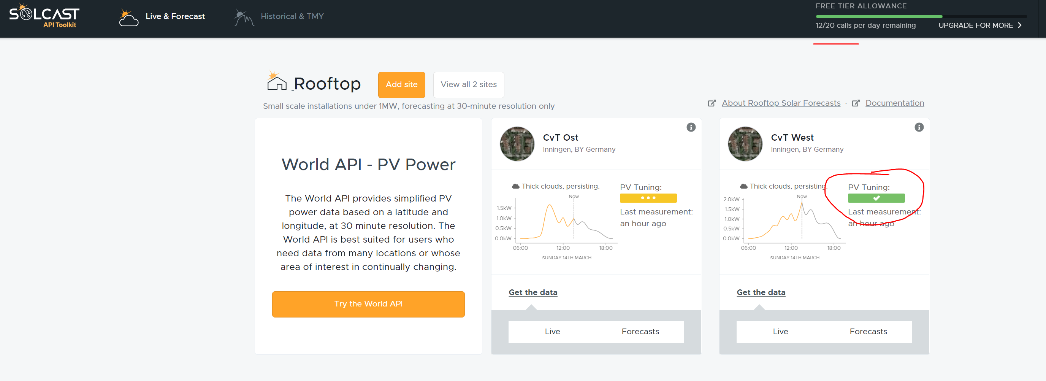Select the Live tab under CvT Ost
The image size is (1046, 381).
click(552, 332)
